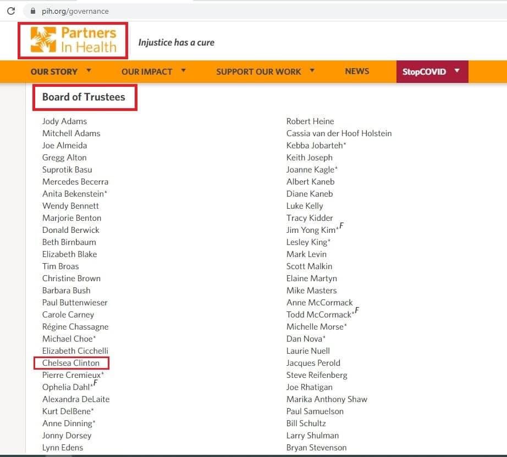Screen dimensions: 507x457
Task: Click Cassia van der Hoof Holstein
Action: [339, 133]
